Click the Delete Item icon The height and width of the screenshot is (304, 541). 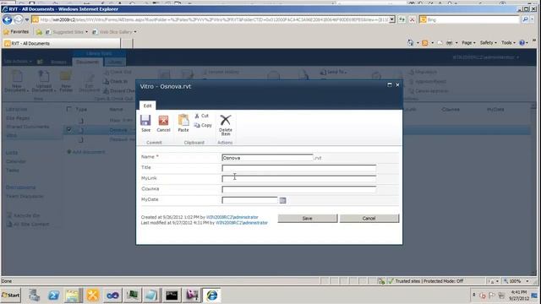pyautogui.click(x=226, y=120)
